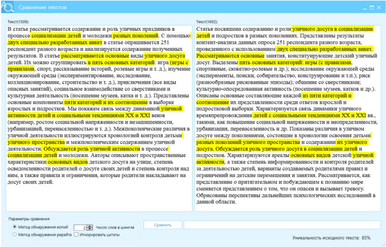Click the 'Параметры сравнения' group label
The width and height of the screenshot is (386, 247).
click(29, 219)
